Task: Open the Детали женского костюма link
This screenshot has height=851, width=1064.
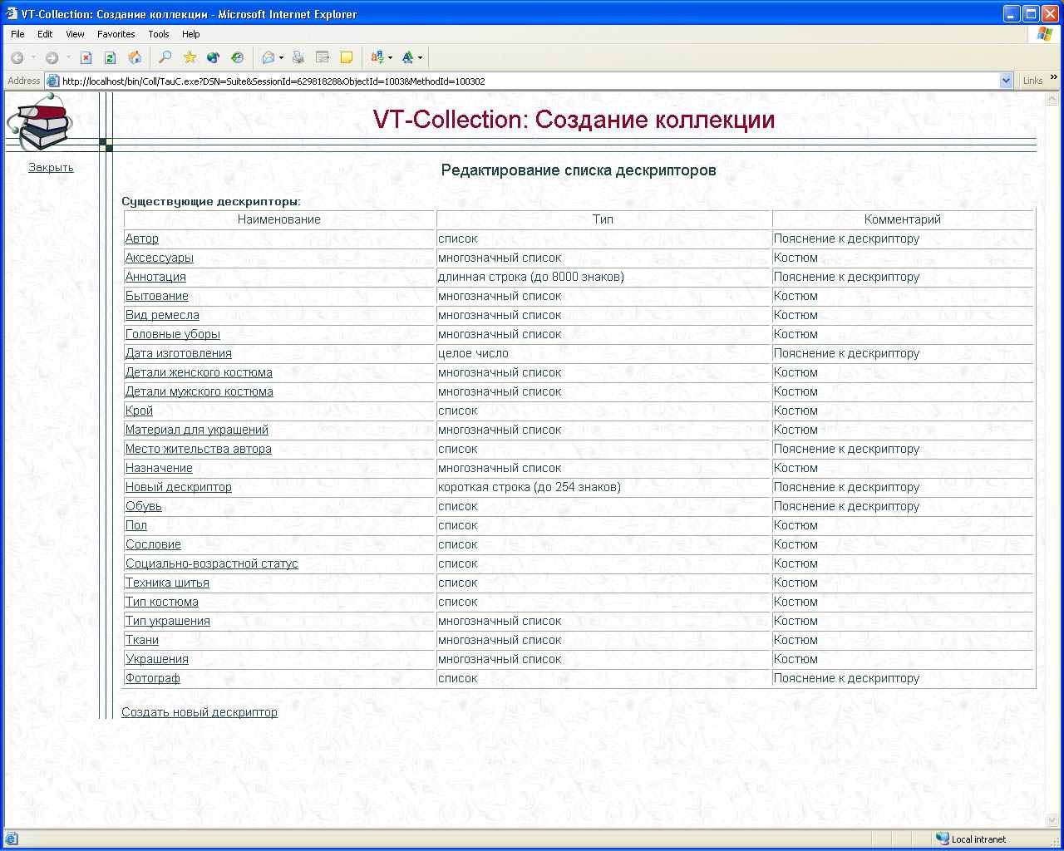Action: 199,372
